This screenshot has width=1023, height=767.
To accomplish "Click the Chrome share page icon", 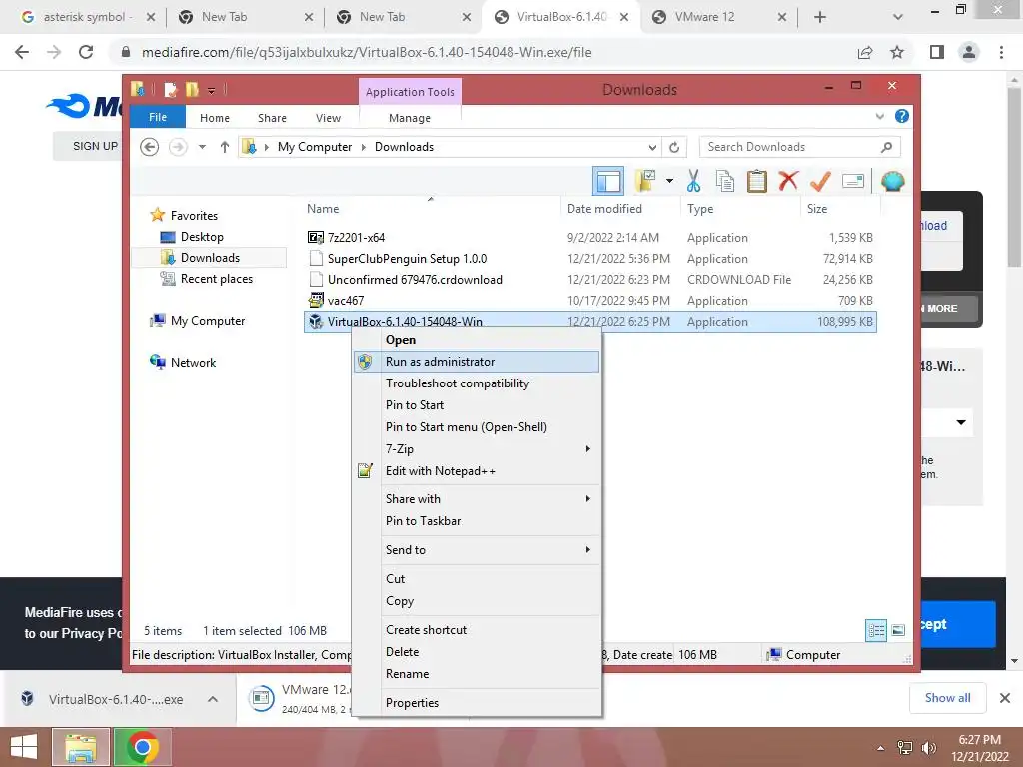I will pos(865,52).
